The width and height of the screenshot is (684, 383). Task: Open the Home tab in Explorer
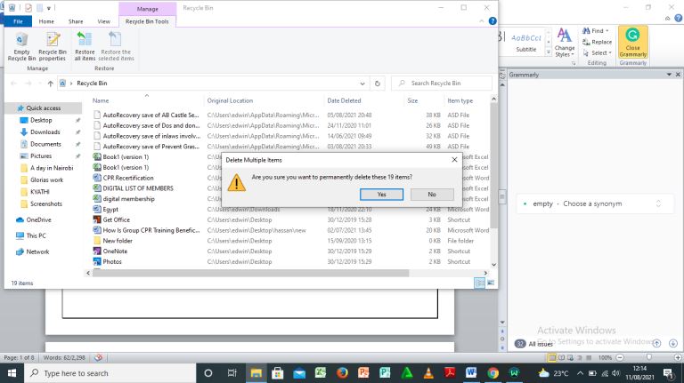click(x=46, y=21)
